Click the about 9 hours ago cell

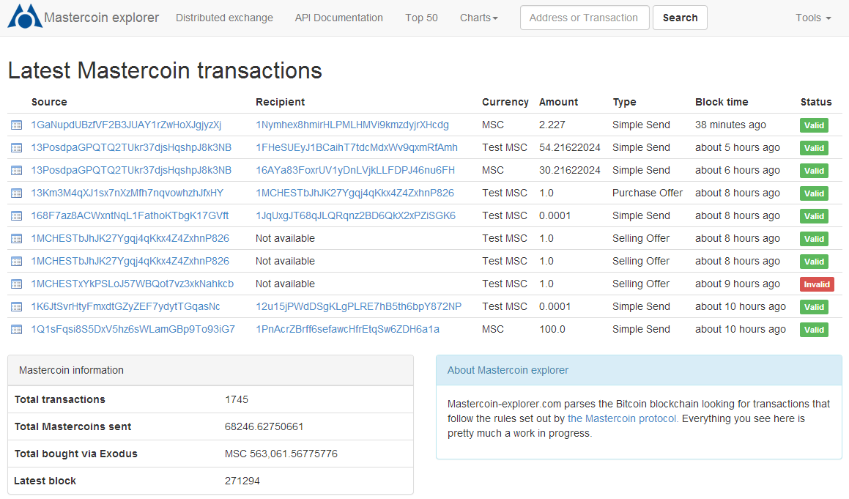point(738,284)
